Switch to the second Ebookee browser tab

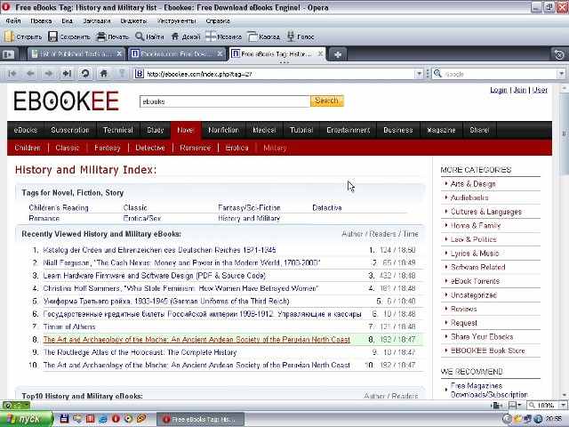click(x=176, y=54)
